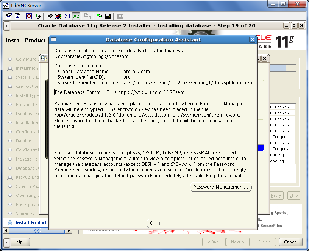This screenshot has width=309, height=251.
Task: Start a new connection via the two-computers icon
Action: click(99, 16)
